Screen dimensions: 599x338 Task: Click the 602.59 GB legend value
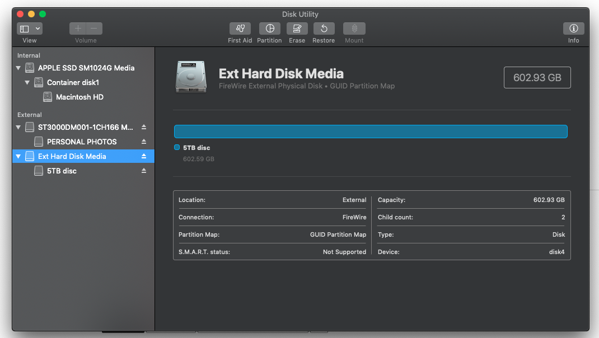click(x=199, y=159)
